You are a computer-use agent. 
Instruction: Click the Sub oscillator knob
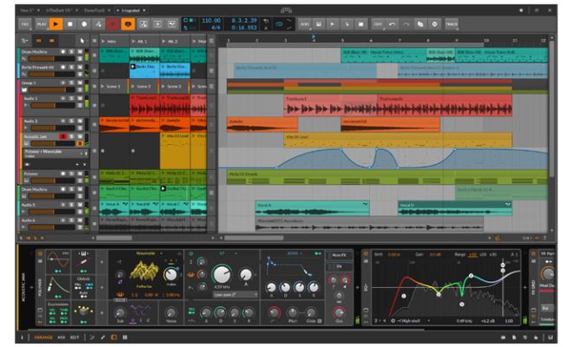pyautogui.click(x=120, y=312)
